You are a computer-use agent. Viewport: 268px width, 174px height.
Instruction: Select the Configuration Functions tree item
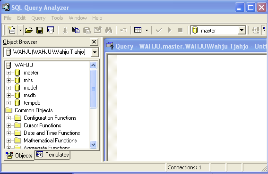coord(50,118)
